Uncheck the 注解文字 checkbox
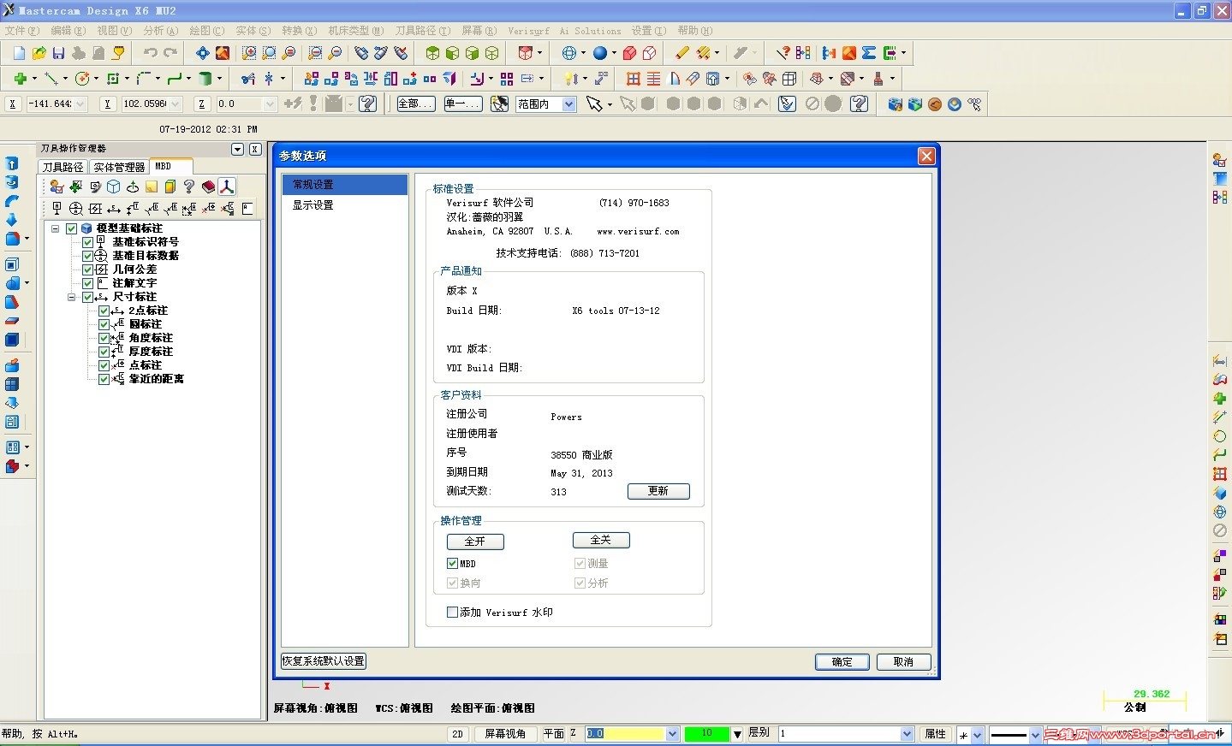Screen dimensions: 1232x746 tap(87, 283)
